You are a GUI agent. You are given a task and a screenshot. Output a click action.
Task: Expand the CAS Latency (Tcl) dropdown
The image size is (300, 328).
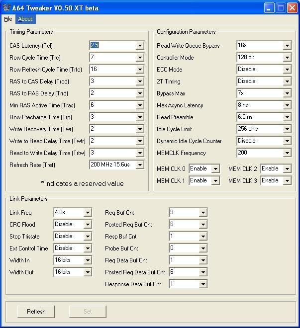coord(140,46)
